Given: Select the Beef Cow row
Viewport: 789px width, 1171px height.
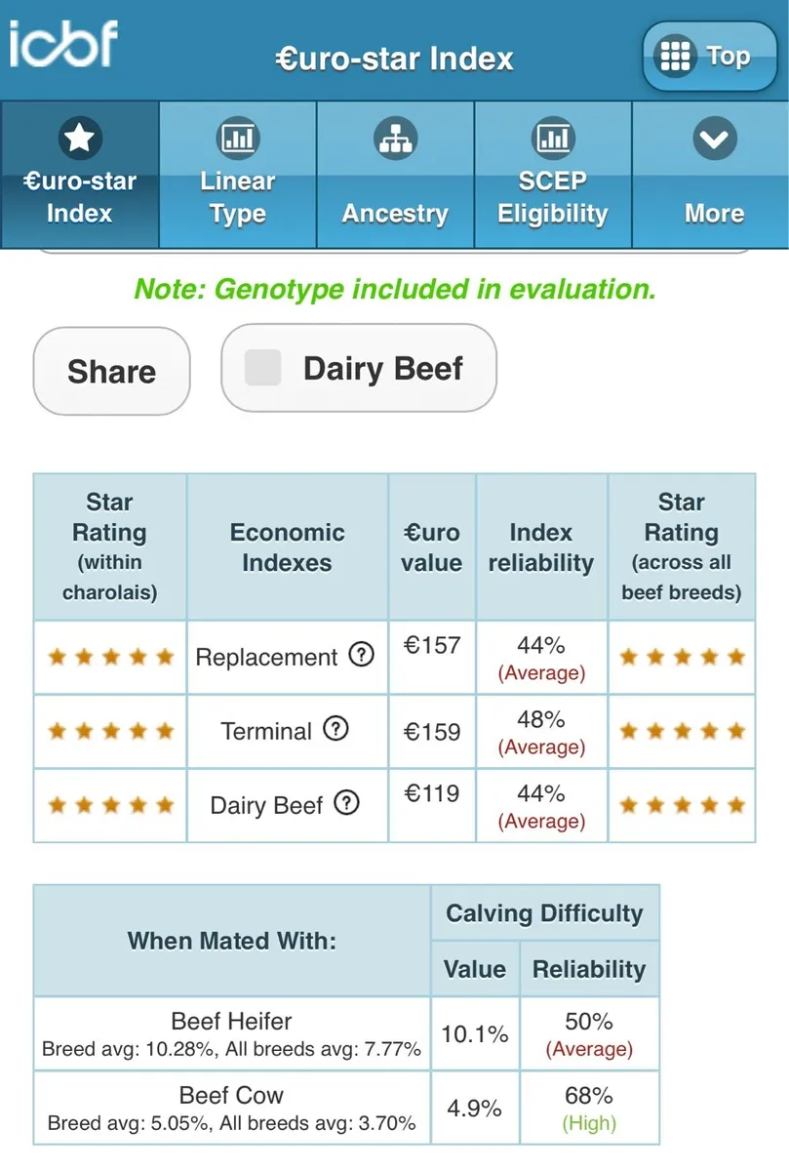Looking at the screenshot, I should [x=346, y=1108].
